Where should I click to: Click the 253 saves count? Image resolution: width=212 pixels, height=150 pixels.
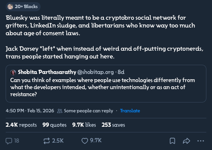coord(113,125)
